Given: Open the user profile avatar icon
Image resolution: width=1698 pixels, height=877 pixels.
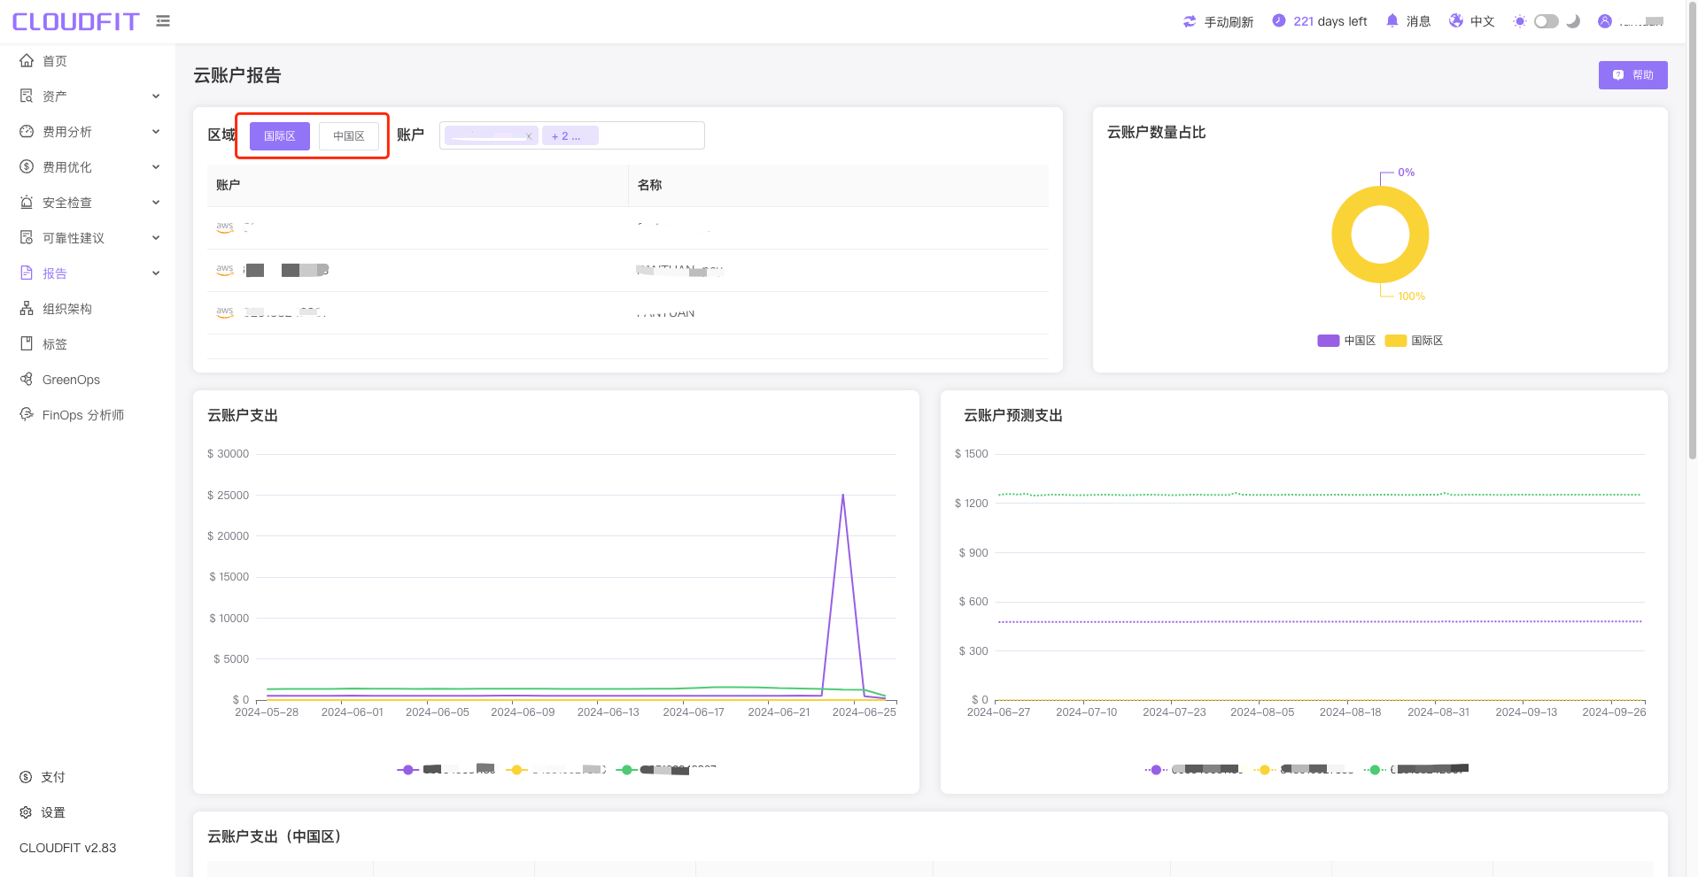Looking at the screenshot, I should coord(1605,21).
